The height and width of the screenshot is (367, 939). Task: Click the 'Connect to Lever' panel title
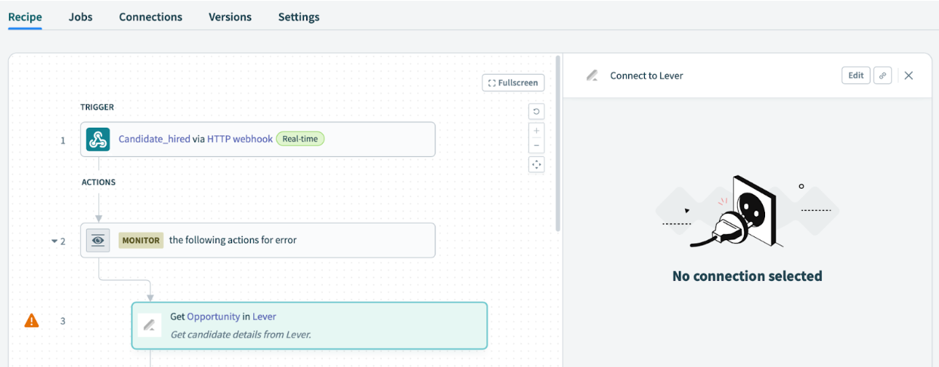pyautogui.click(x=646, y=76)
